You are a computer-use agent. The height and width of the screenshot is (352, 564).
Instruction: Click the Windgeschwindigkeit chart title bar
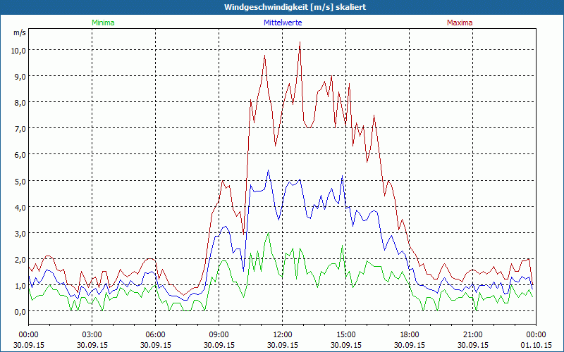tap(282, 7)
